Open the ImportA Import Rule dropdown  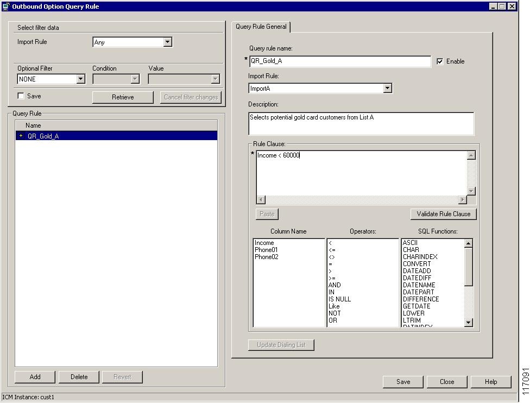coord(388,88)
